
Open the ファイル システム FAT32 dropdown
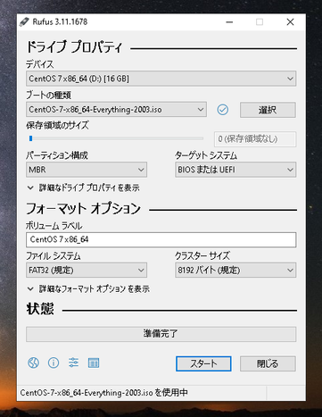tap(87, 271)
